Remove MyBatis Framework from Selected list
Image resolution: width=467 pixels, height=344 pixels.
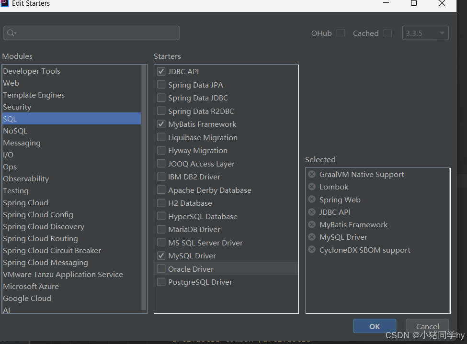click(312, 224)
